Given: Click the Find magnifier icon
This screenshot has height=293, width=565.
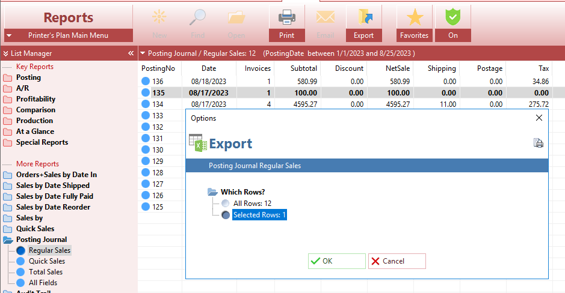Looking at the screenshot, I should point(197,17).
